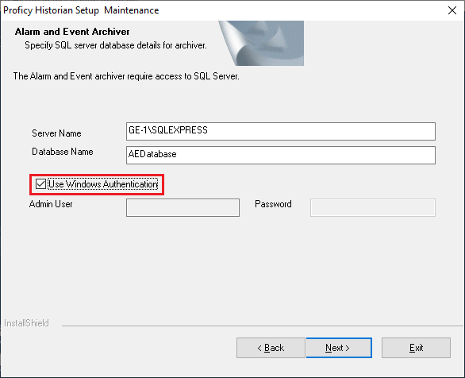Exit the setup wizard

416,348
